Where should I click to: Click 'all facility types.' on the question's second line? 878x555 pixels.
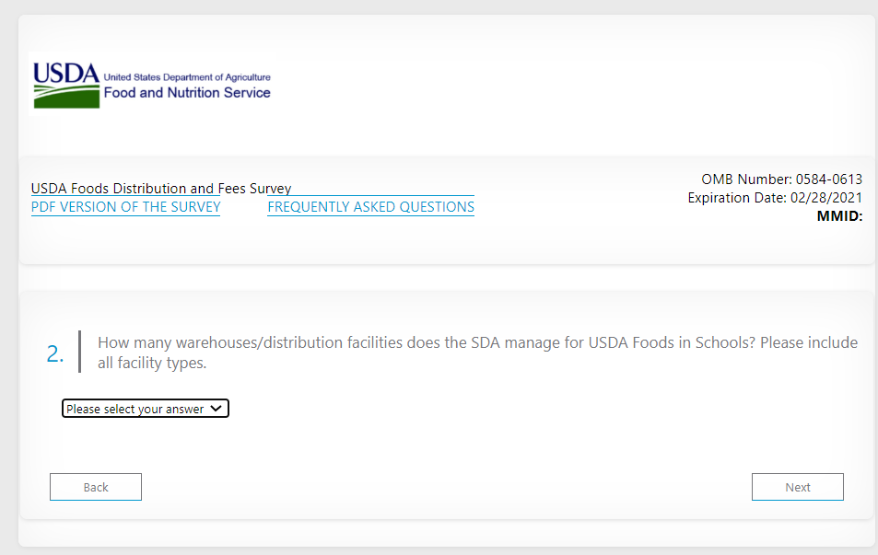(x=152, y=363)
